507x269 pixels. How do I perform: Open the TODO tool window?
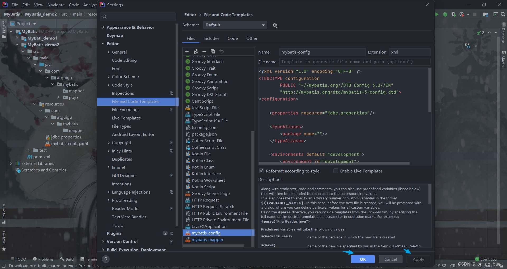coord(18,259)
